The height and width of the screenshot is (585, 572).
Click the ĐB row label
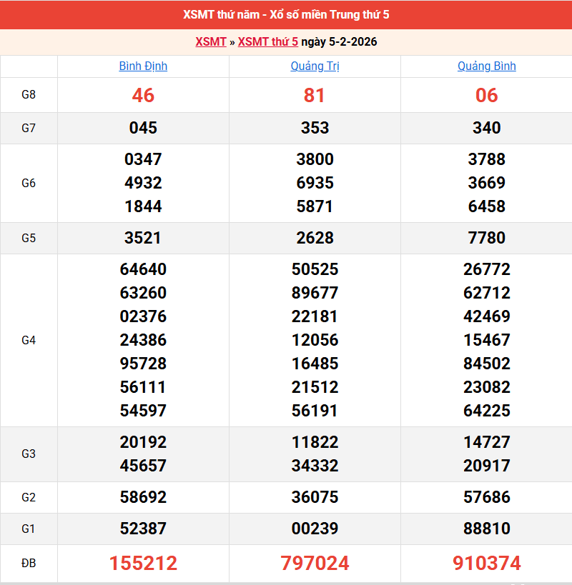[29, 564]
